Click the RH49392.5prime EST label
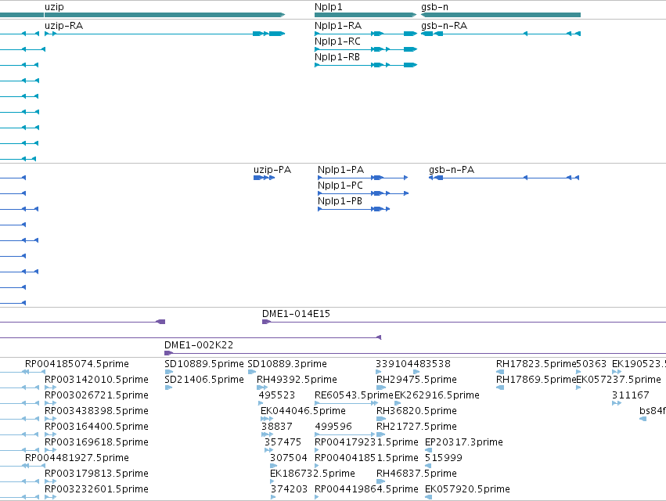Screen dimensions: 666x501 click(x=297, y=380)
